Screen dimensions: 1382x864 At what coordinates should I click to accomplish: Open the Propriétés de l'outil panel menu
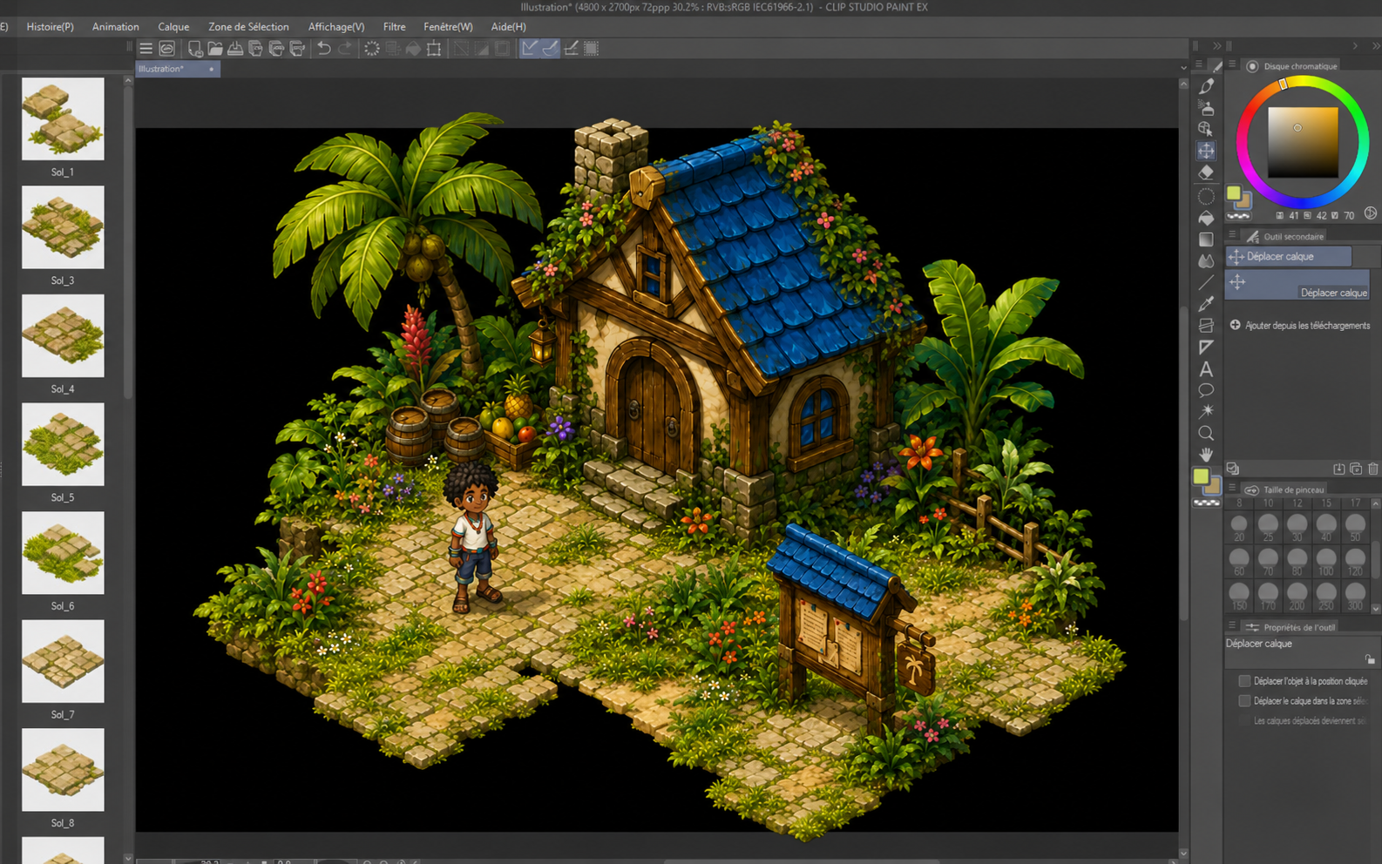(1232, 626)
